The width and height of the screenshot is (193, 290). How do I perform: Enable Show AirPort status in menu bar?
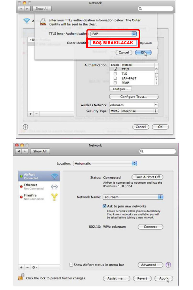tap(71, 265)
